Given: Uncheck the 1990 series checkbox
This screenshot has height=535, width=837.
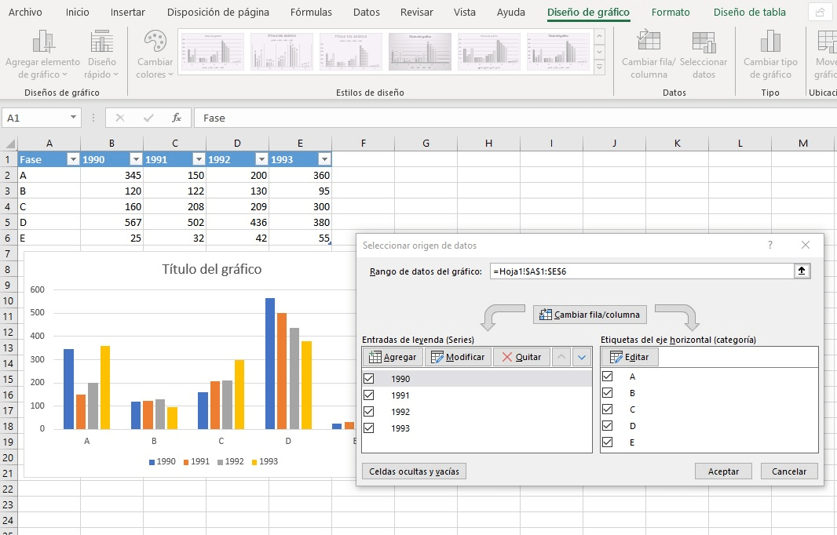Looking at the screenshot, I should click(x=369, y=378).
